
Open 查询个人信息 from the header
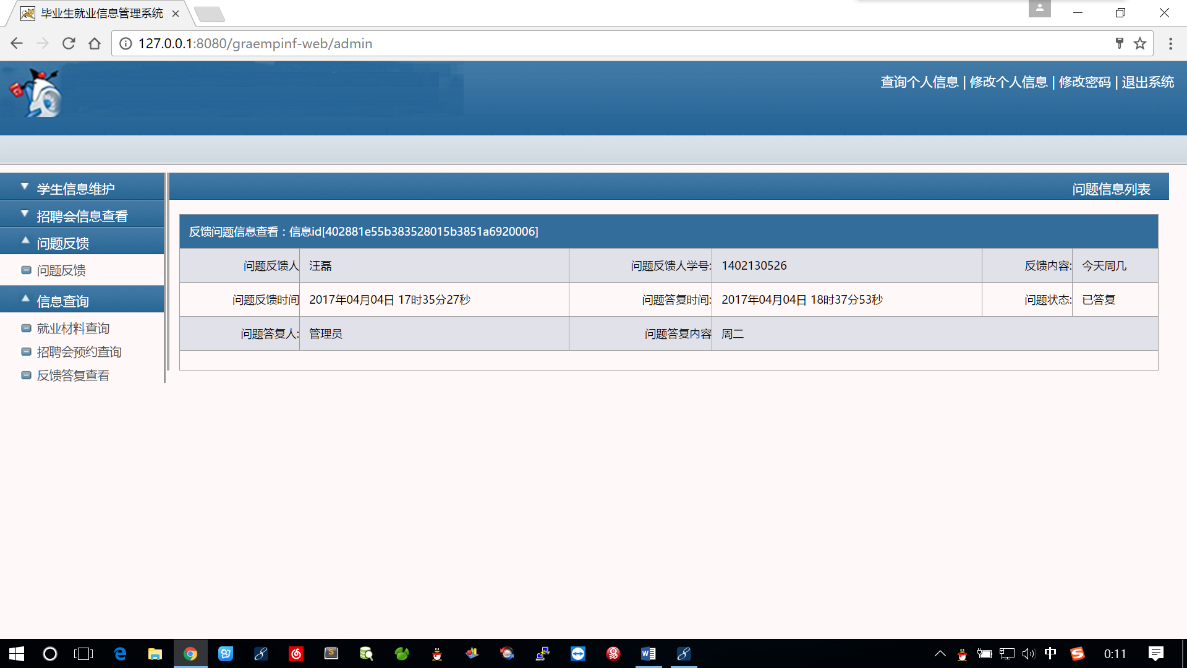tap(919, 82)
